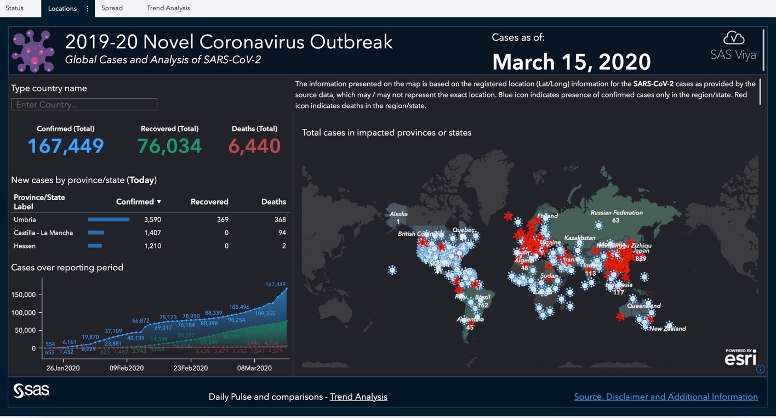This screenshot has width=776, height=418.
Task: Click the Trend Analysis footer link
Action: click(x=358, y=397)
